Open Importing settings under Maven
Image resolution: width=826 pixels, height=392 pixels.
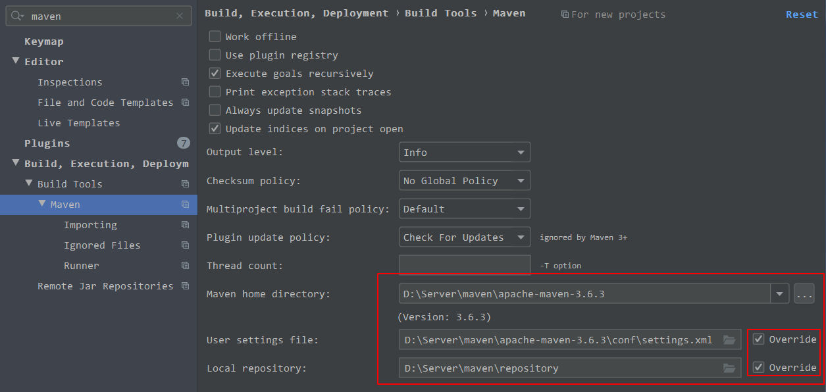[90, 225]
